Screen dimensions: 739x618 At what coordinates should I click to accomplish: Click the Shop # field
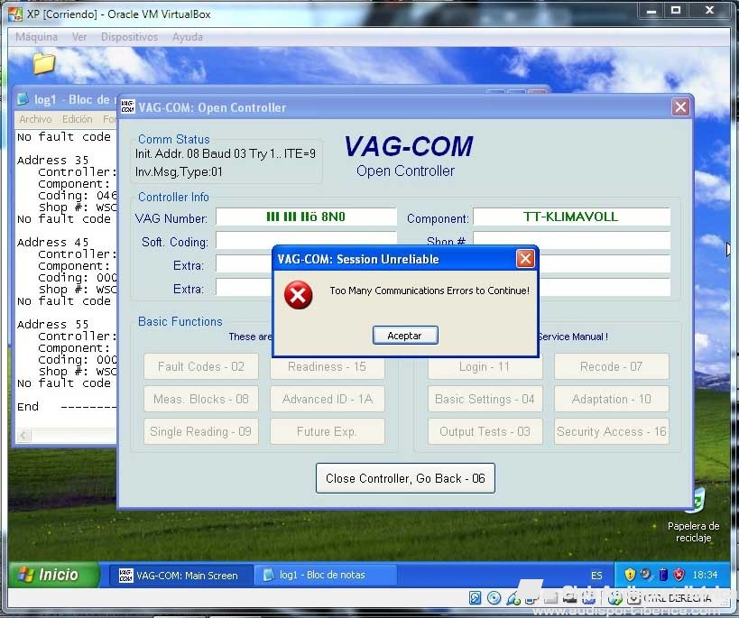[x=571, y=239]
